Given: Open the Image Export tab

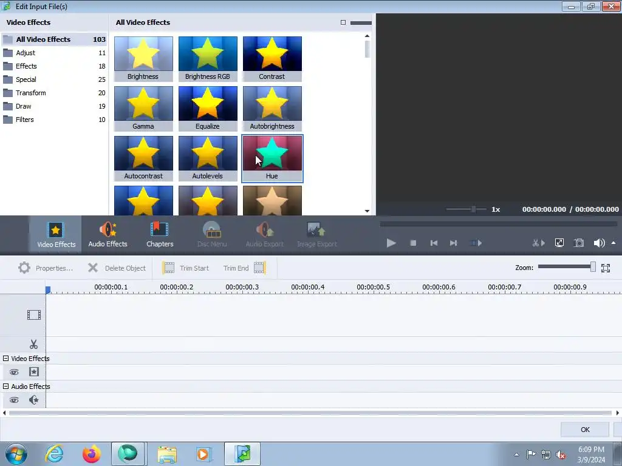Looking at the screenshot, I should pyautogui.click(x=317, y=235).
